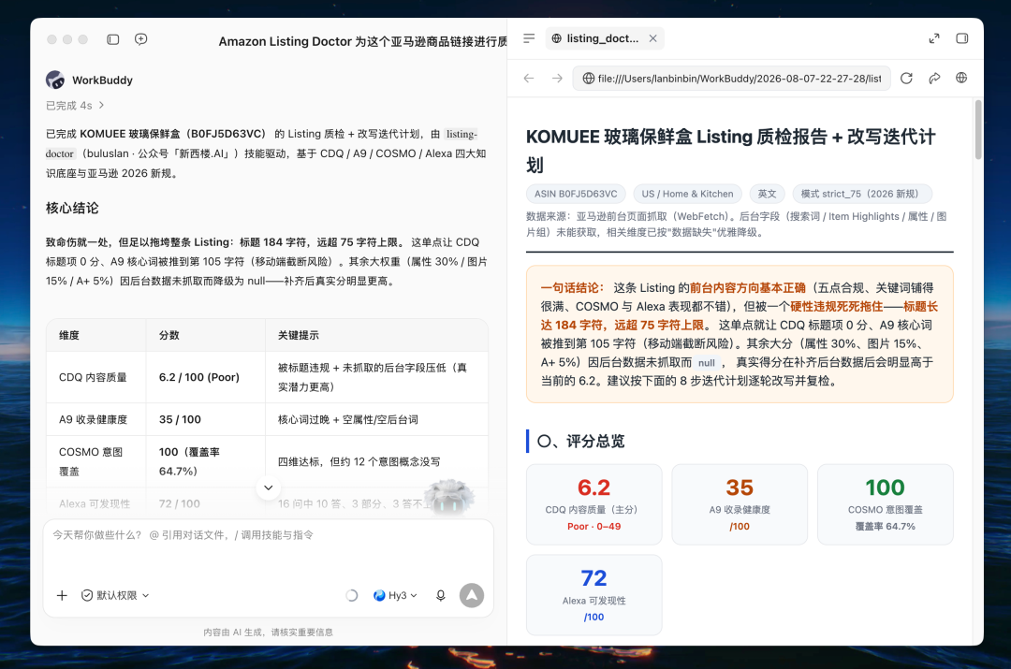Jump to latest message down arrow
Viewport: 1011px width, 669px height.
(x=269, y=487)
